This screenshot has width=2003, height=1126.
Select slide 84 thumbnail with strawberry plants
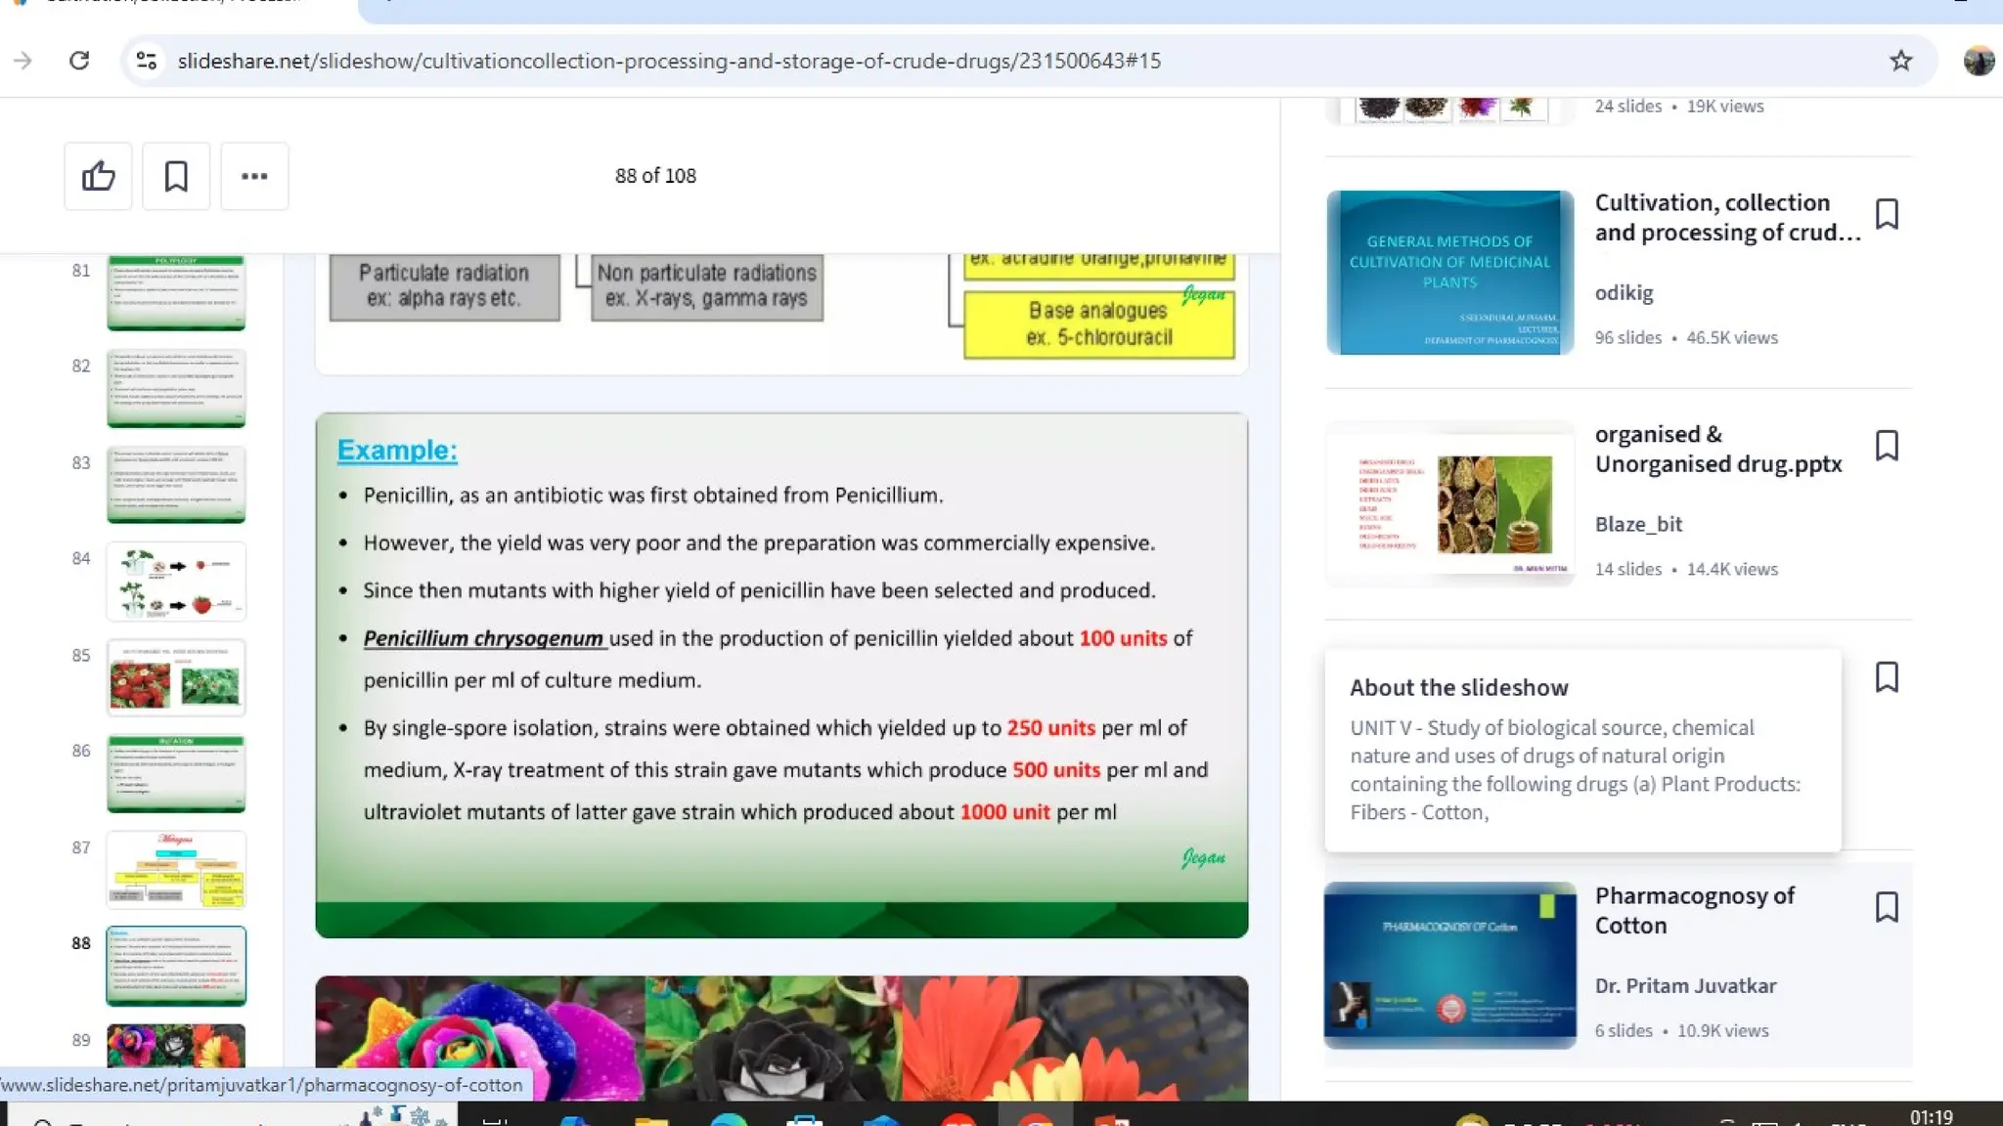(176, 582)
